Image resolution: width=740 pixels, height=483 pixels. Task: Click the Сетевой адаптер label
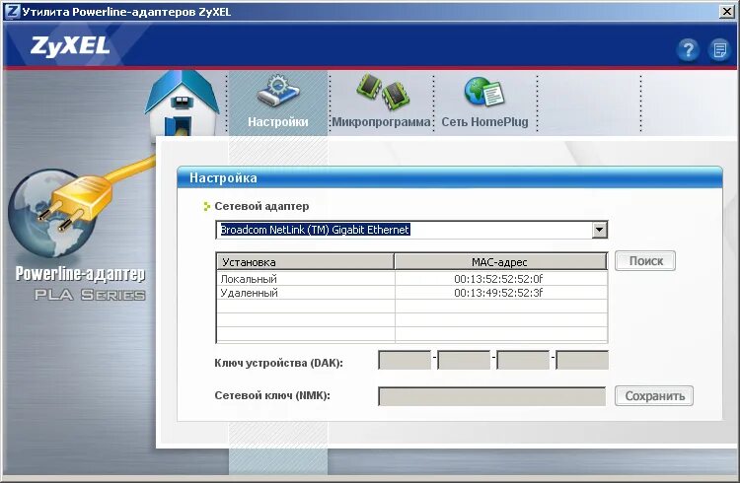click(261, 206)
